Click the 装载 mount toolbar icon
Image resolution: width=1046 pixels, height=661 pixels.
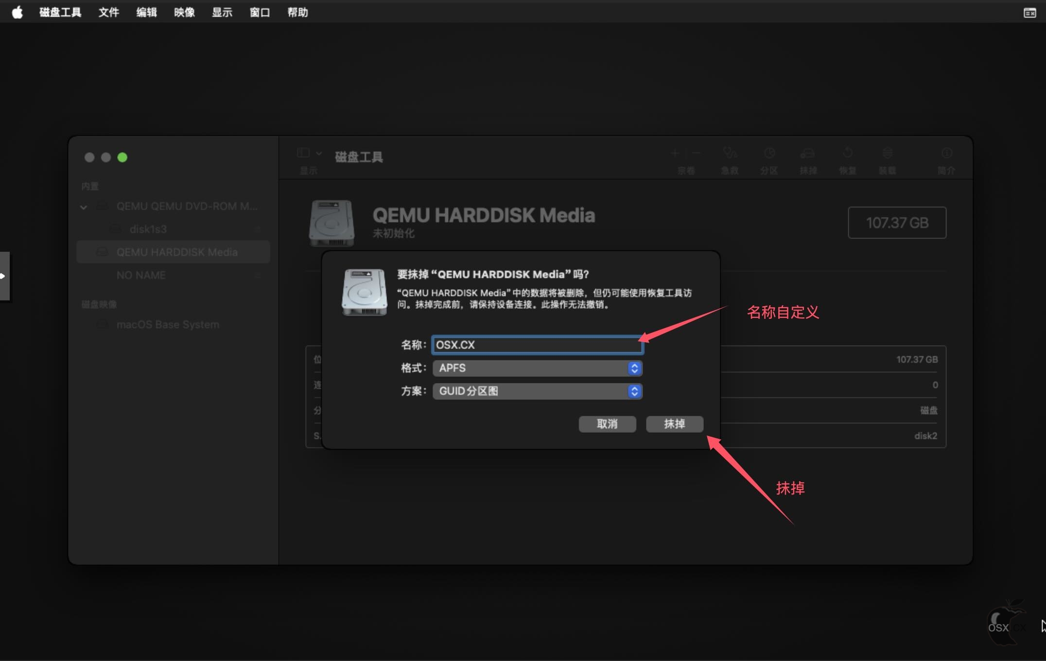pyautogui.click(x=887, y=153)
